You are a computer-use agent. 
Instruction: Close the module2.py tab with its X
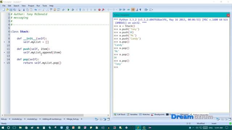pos(25,119)
